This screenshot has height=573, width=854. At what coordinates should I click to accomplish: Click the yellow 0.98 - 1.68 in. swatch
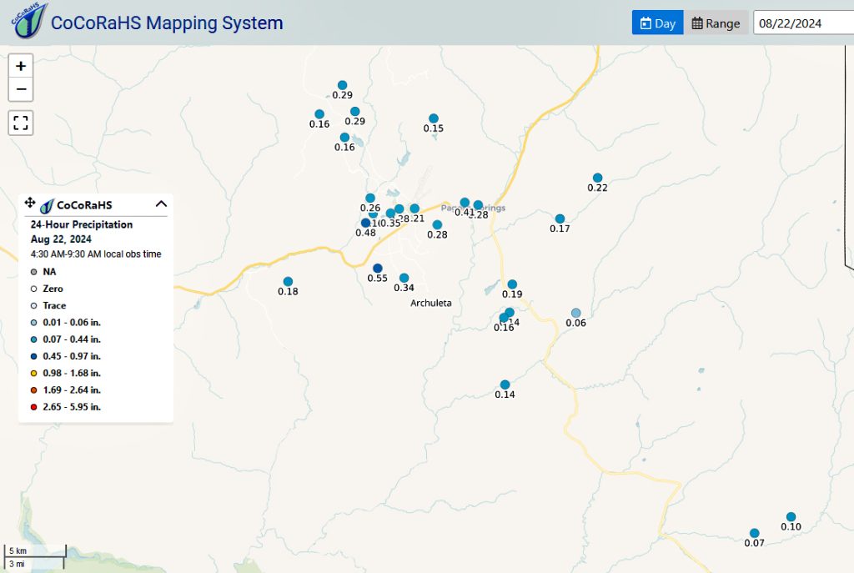[33, 373]
